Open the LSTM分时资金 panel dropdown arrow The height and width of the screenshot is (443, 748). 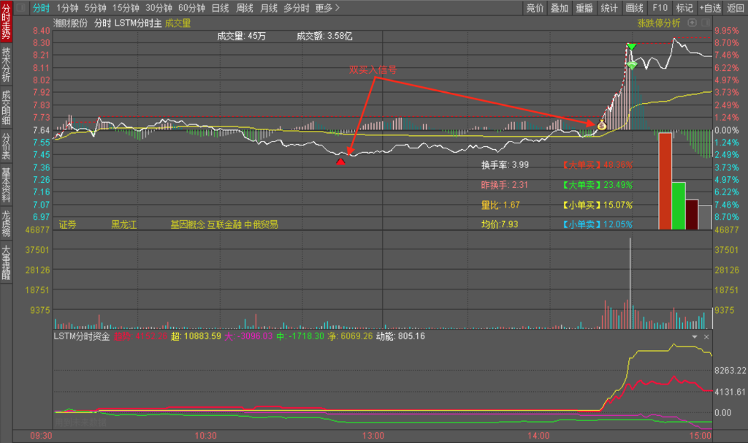point(694,337)
